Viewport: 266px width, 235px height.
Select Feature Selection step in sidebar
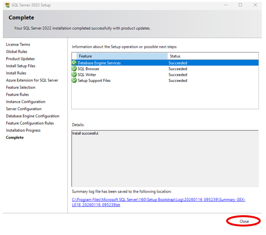click(x=21, y=87)
